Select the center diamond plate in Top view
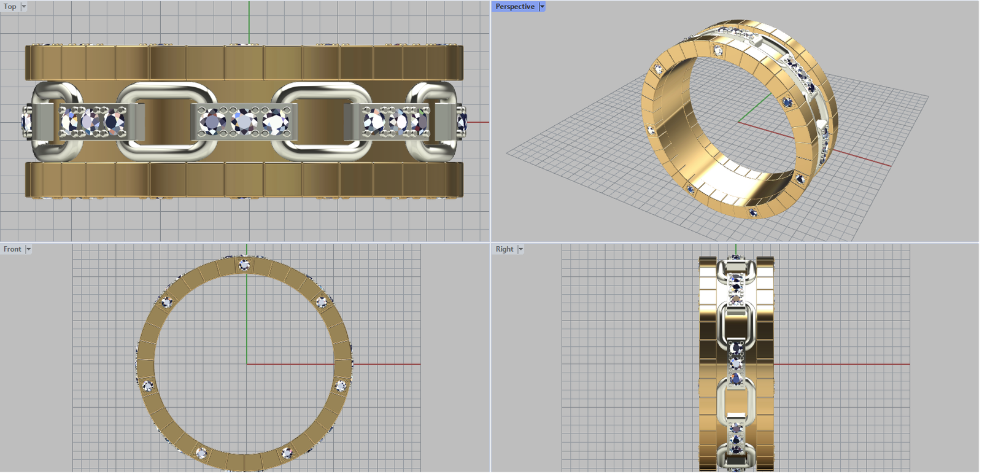The height and width of the screenshot is (474, 982). 244,122
